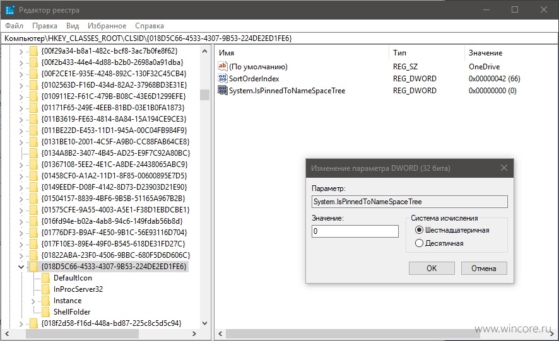Screen dimensions: 559x341
Task: Click the InProcServer32 subkey folder icon
Action: click(46, 289)
